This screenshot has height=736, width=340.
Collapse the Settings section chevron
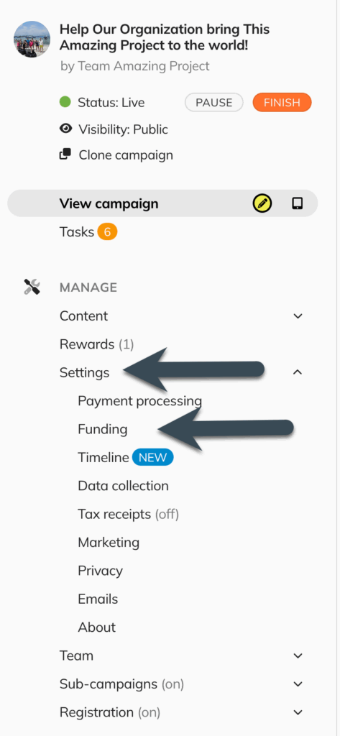click(298, 372)
